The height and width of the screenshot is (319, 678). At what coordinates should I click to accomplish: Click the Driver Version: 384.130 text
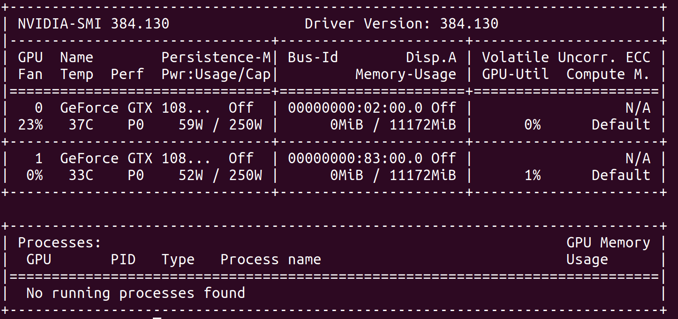401,24
